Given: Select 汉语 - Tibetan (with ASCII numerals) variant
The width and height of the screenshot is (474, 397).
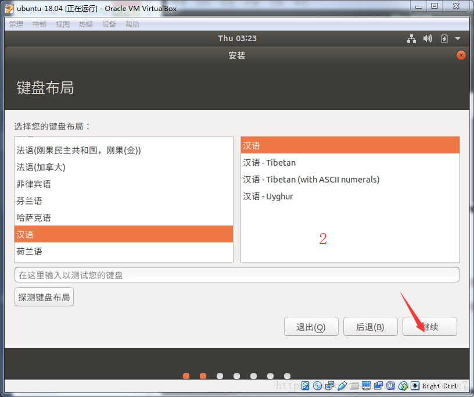Looking at the screenshot, I should 350,180.
